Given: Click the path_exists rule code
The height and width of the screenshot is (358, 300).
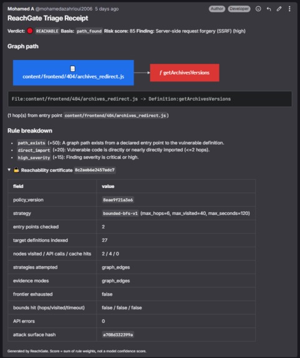Looking at the screenshot, I should click(x=31, y=143).
